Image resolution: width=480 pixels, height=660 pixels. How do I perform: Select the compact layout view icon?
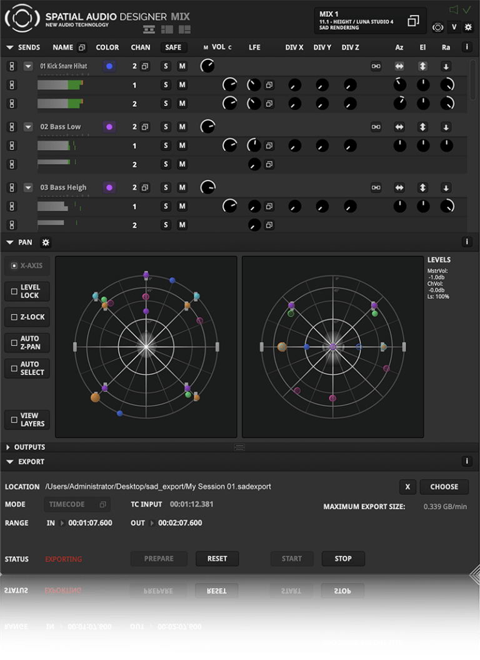pyautogui.click(x=149, y=29)
